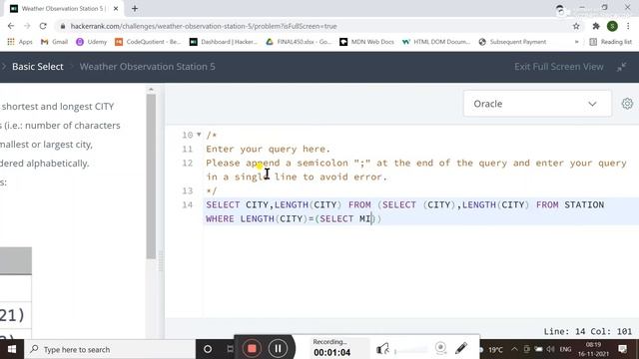Click the browser forward arrow
The width and height of the screenshot is (639, 359).
point(27,26)
